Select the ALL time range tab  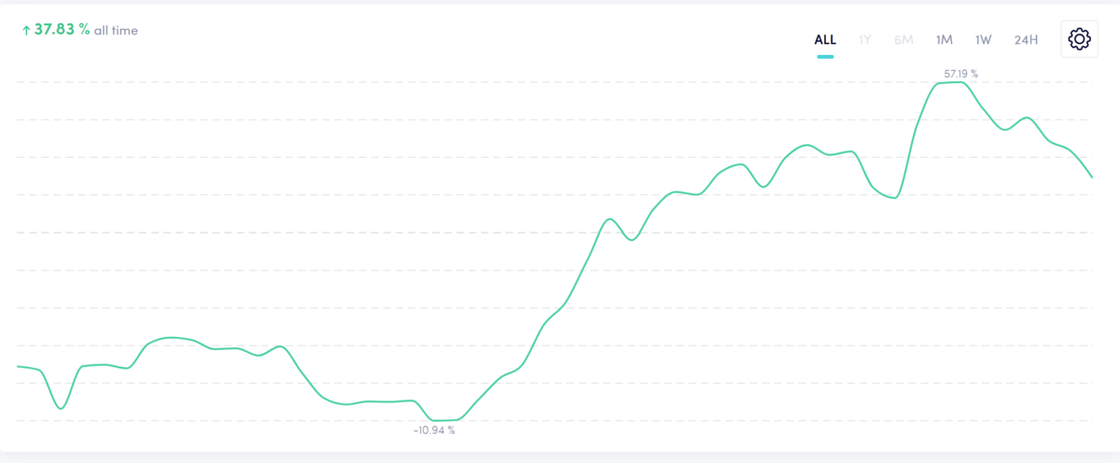coord(825,39)
